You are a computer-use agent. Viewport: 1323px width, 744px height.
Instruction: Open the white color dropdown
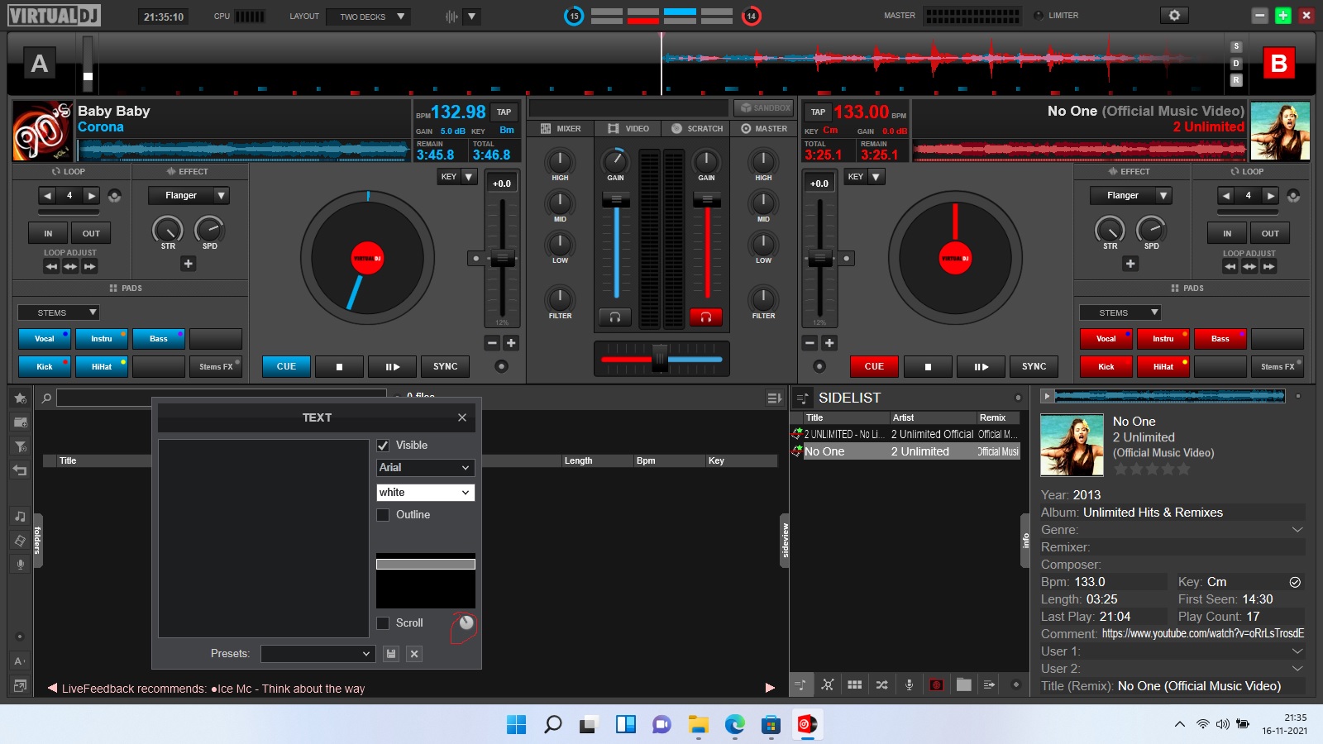pyautogui.click(x=425, y=493)
